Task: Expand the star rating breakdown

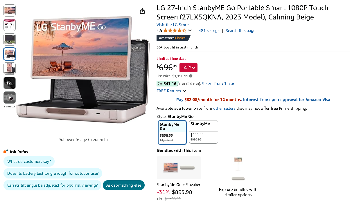Action: pos(190,30)
